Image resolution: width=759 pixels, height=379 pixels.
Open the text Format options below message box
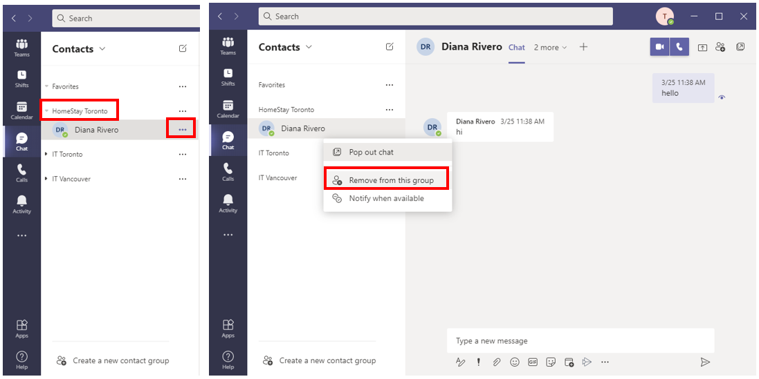pos(460,362)
